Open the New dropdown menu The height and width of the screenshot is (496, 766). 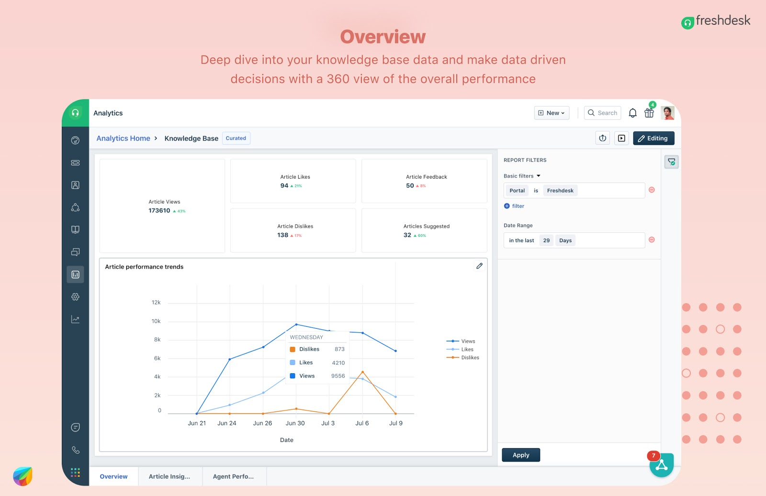[552, 113]
